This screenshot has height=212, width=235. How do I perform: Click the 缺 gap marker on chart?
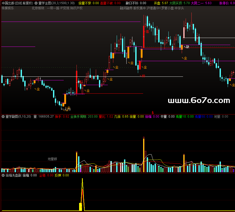point(187,47)
